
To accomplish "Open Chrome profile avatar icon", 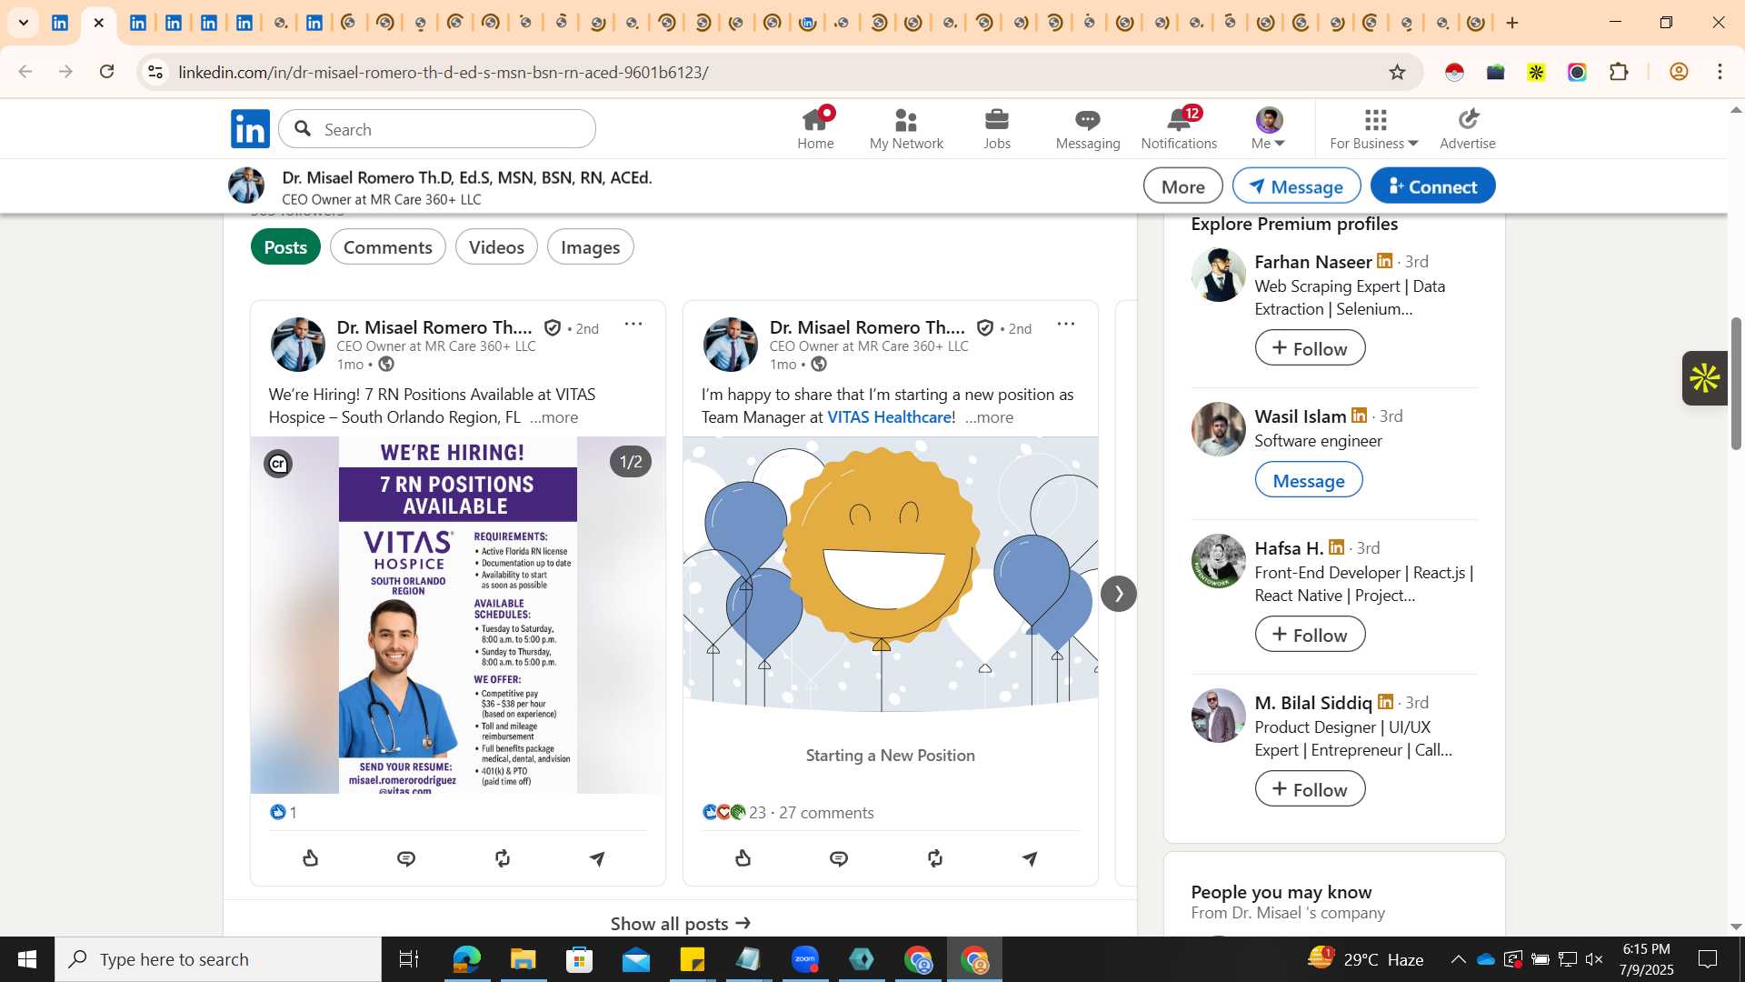I will tap(1679, 72).
